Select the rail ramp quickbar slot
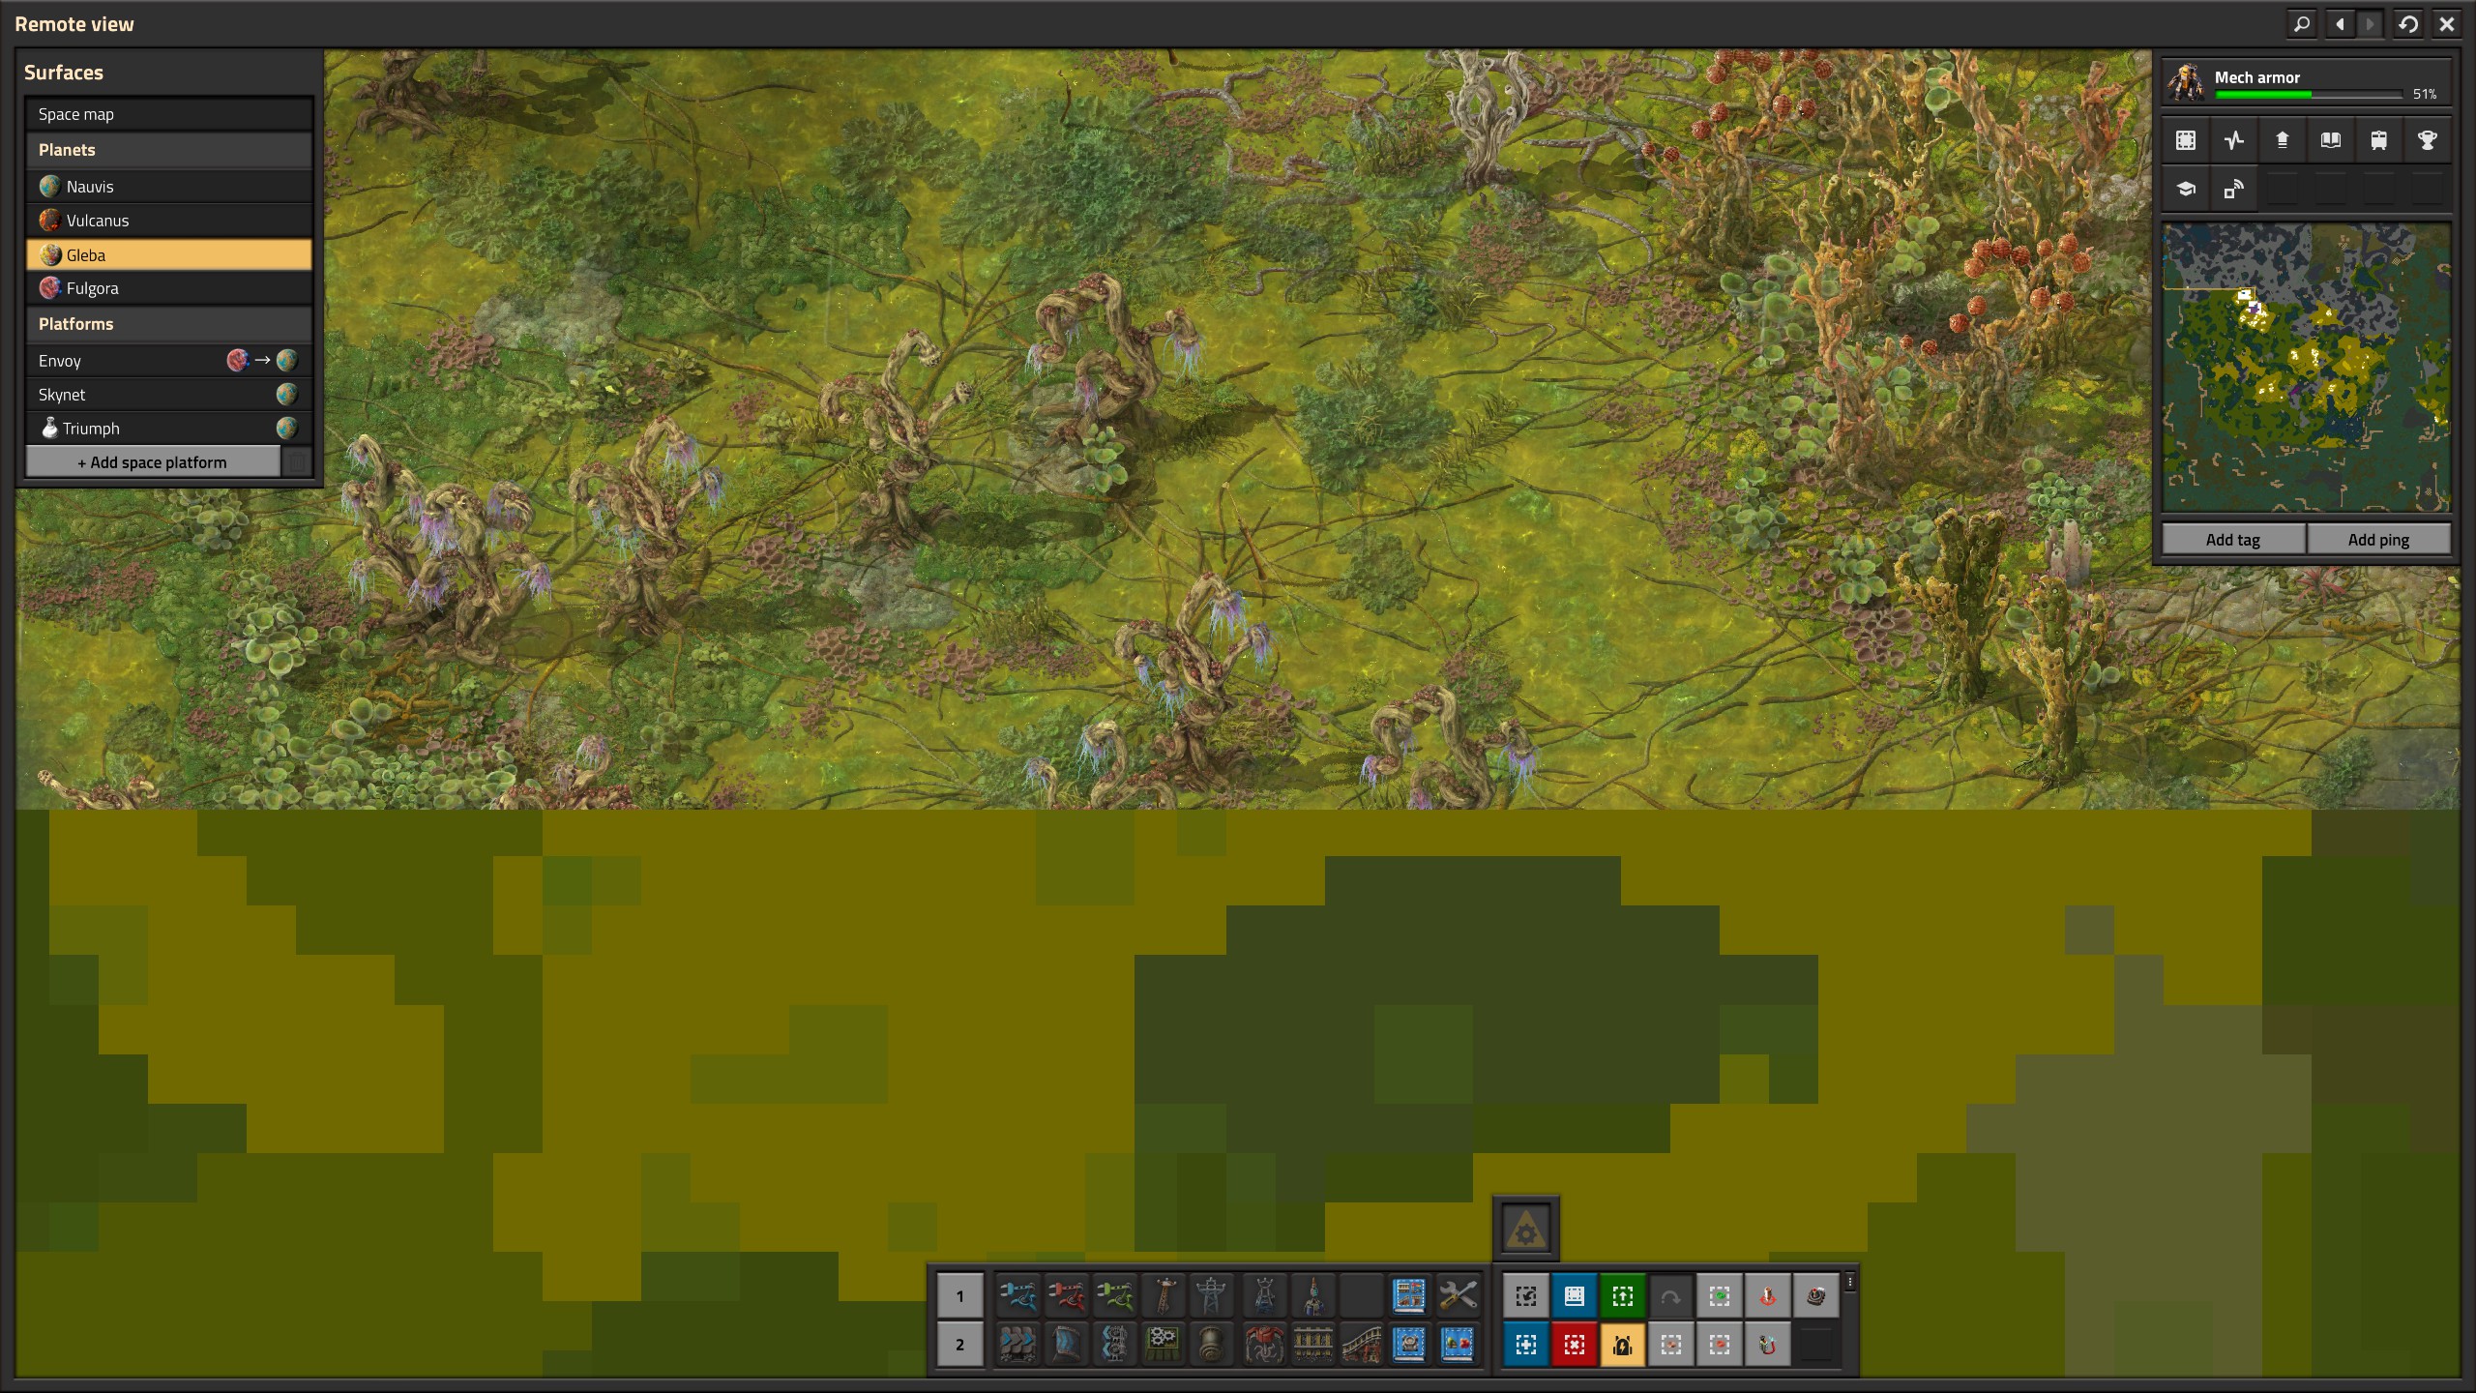The image size is (2476, 1393). [x=1361, y=1344]
